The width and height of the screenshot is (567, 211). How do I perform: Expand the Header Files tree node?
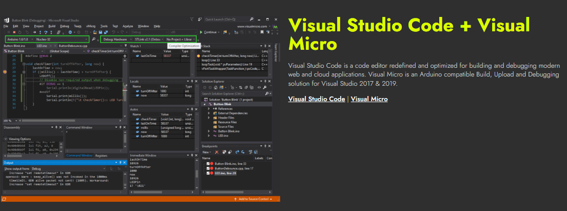tap(209, 118)
